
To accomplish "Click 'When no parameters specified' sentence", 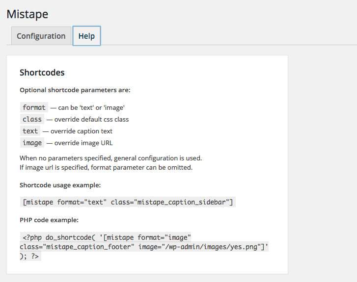I will (x=110, y=158).
